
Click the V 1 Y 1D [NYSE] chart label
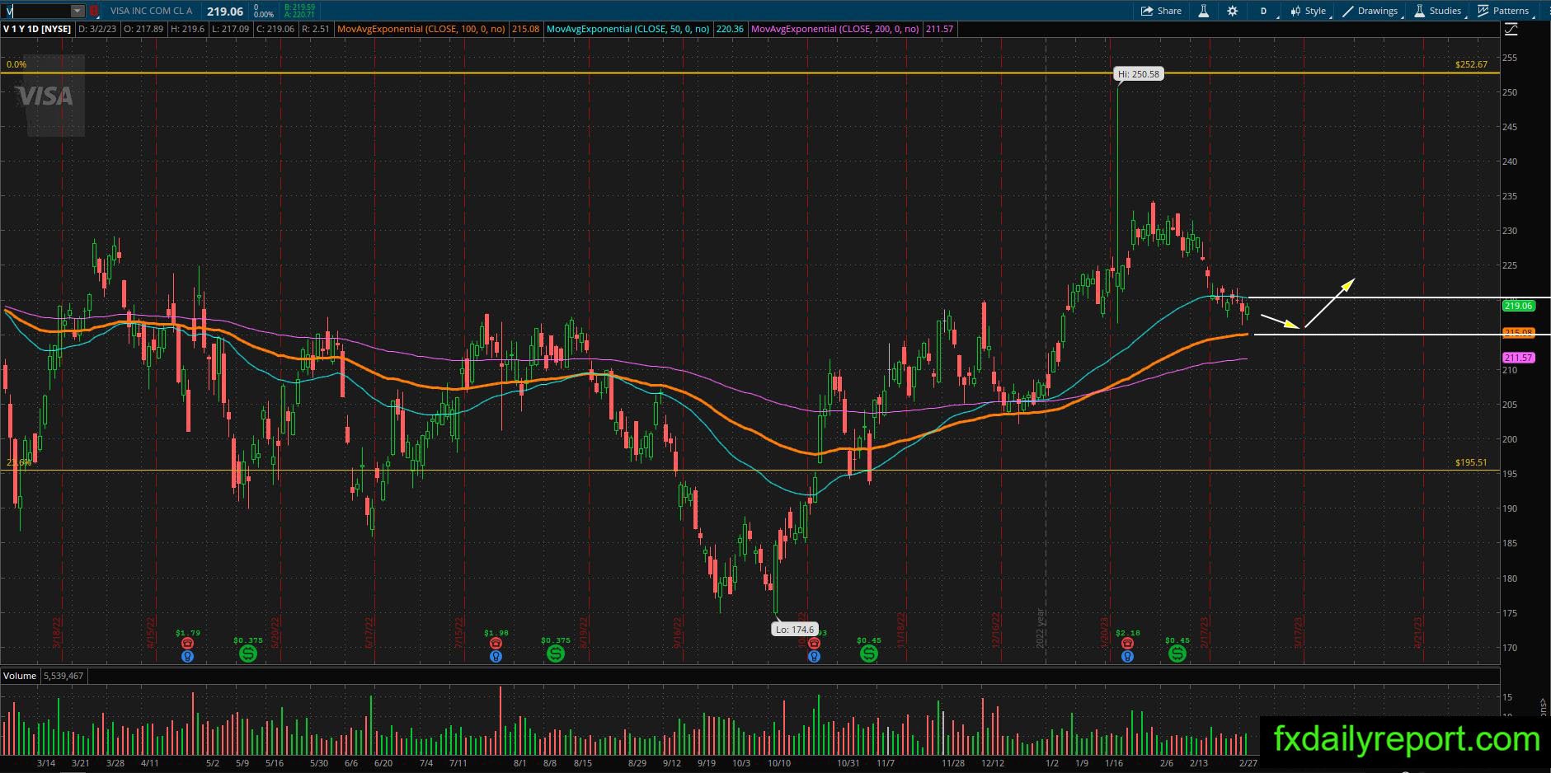click(x=36, y=29)
